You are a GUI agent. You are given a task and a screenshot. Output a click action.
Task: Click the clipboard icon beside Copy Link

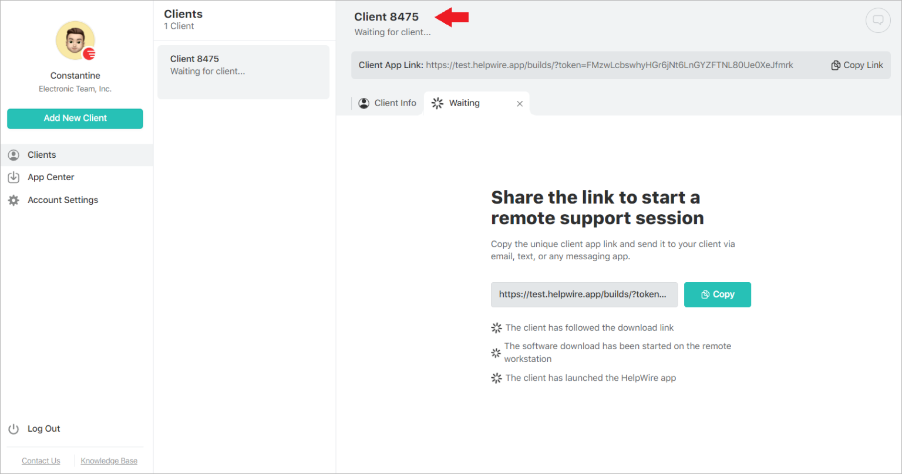click(x=836, y=65)
